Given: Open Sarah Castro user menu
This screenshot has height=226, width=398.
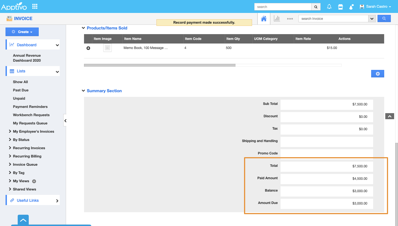Looking at the screenshot, I should pos(375,7).
